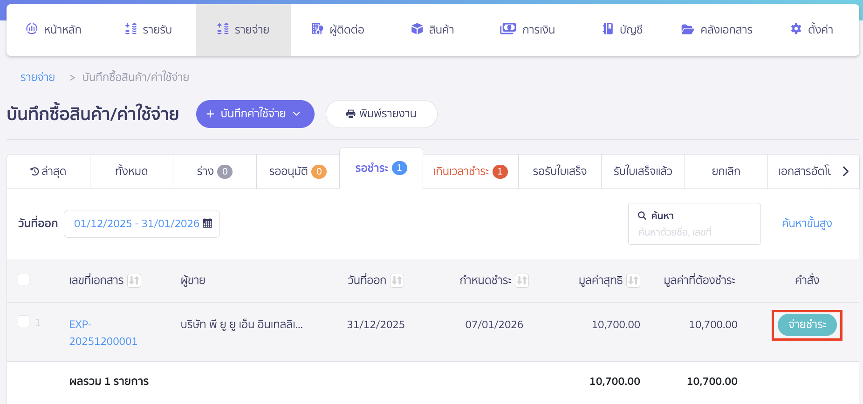Viewport: 863px width, 404px height.
Task: Click due date 07/01/2026 cell
Action: coord(494,324)
